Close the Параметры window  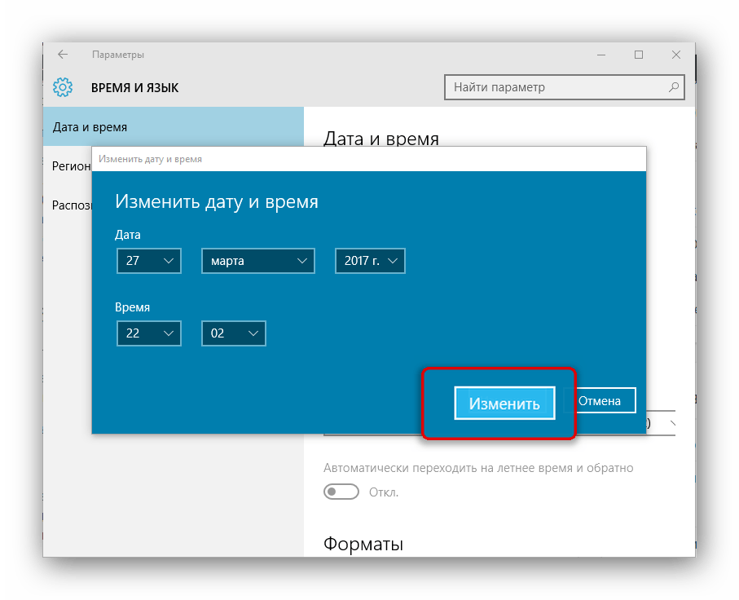[x=676, y=55]
